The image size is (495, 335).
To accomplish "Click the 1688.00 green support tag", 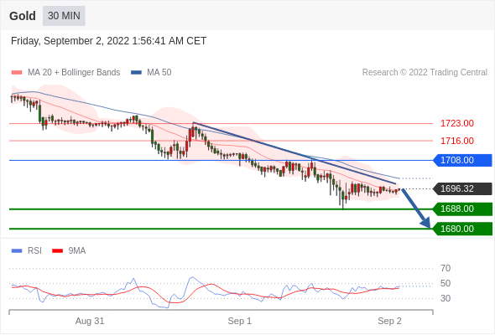I will 462,209.
